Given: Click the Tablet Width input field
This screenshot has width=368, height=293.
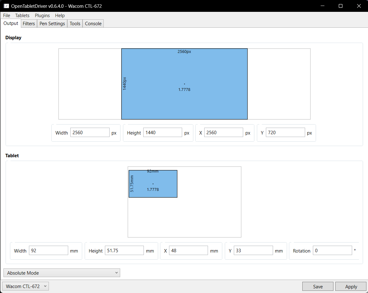Looking at the screenshot, I should (48, 251).
